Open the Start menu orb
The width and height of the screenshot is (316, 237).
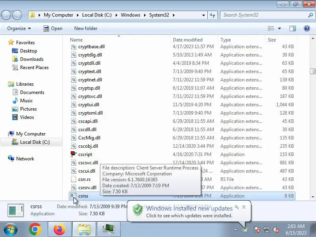(x=11, y=229)
